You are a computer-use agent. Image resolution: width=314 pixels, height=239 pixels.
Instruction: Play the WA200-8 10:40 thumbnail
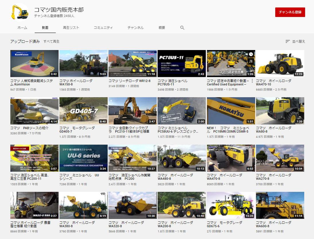tap(182, 205)
